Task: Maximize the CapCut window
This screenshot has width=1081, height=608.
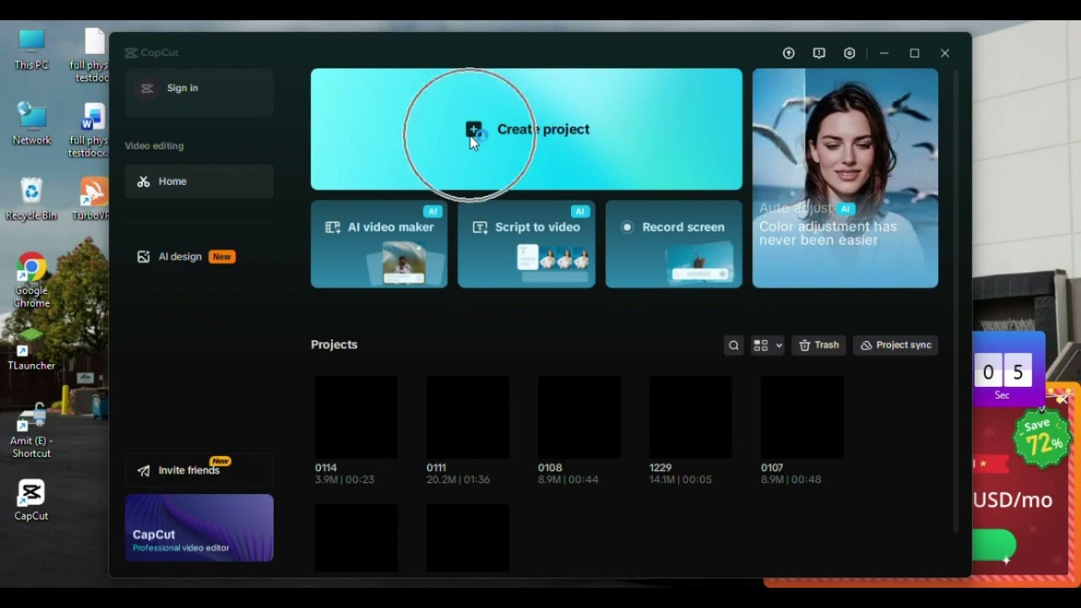Action: (915, 53)
